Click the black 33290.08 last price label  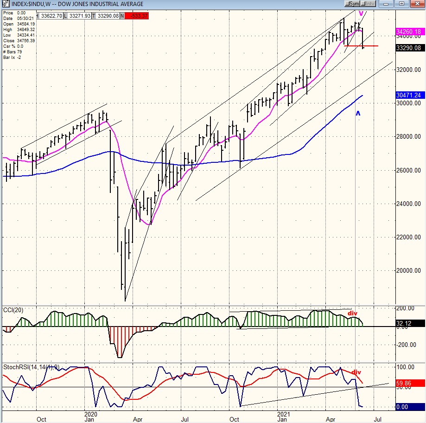[409, 48]
